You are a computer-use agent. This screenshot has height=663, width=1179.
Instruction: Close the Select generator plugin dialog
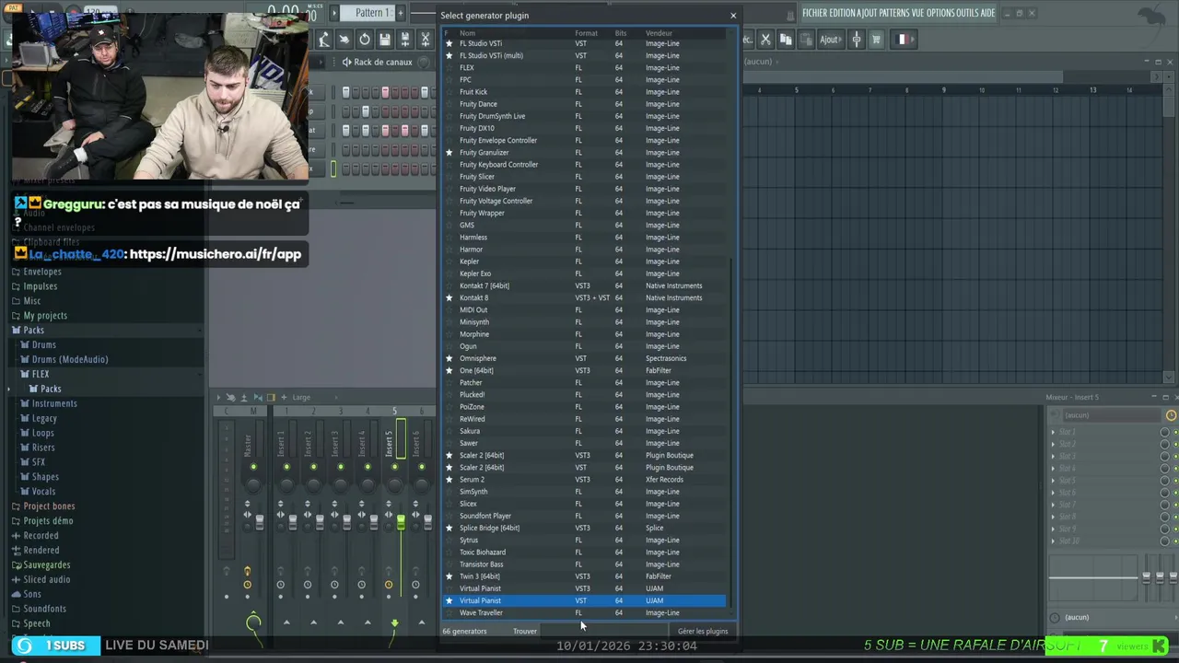[733, 15]
